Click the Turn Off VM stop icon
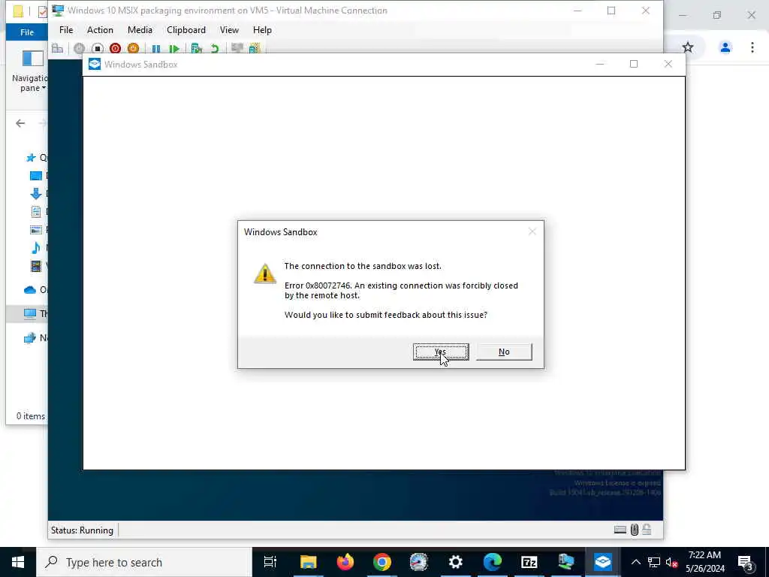Viewport: 769px width, 577px height. tap(97, 48)
